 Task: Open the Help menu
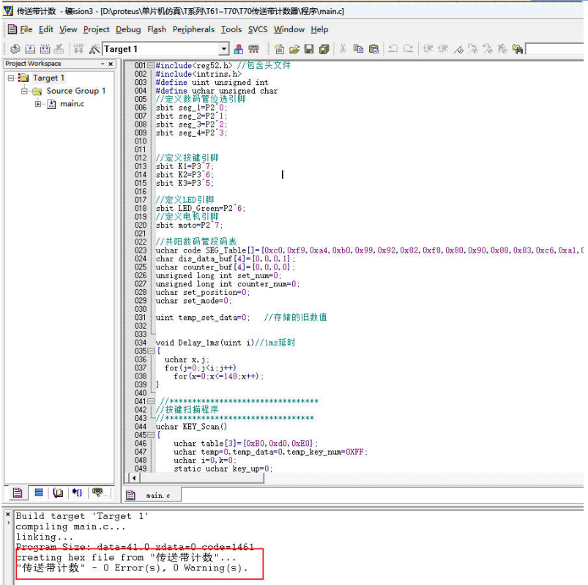[319, 29]
